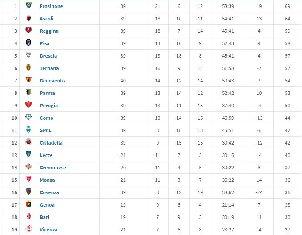Select the Benevento club crest
This screenshot has width=302, height=235.
click(x=29, y=81)
